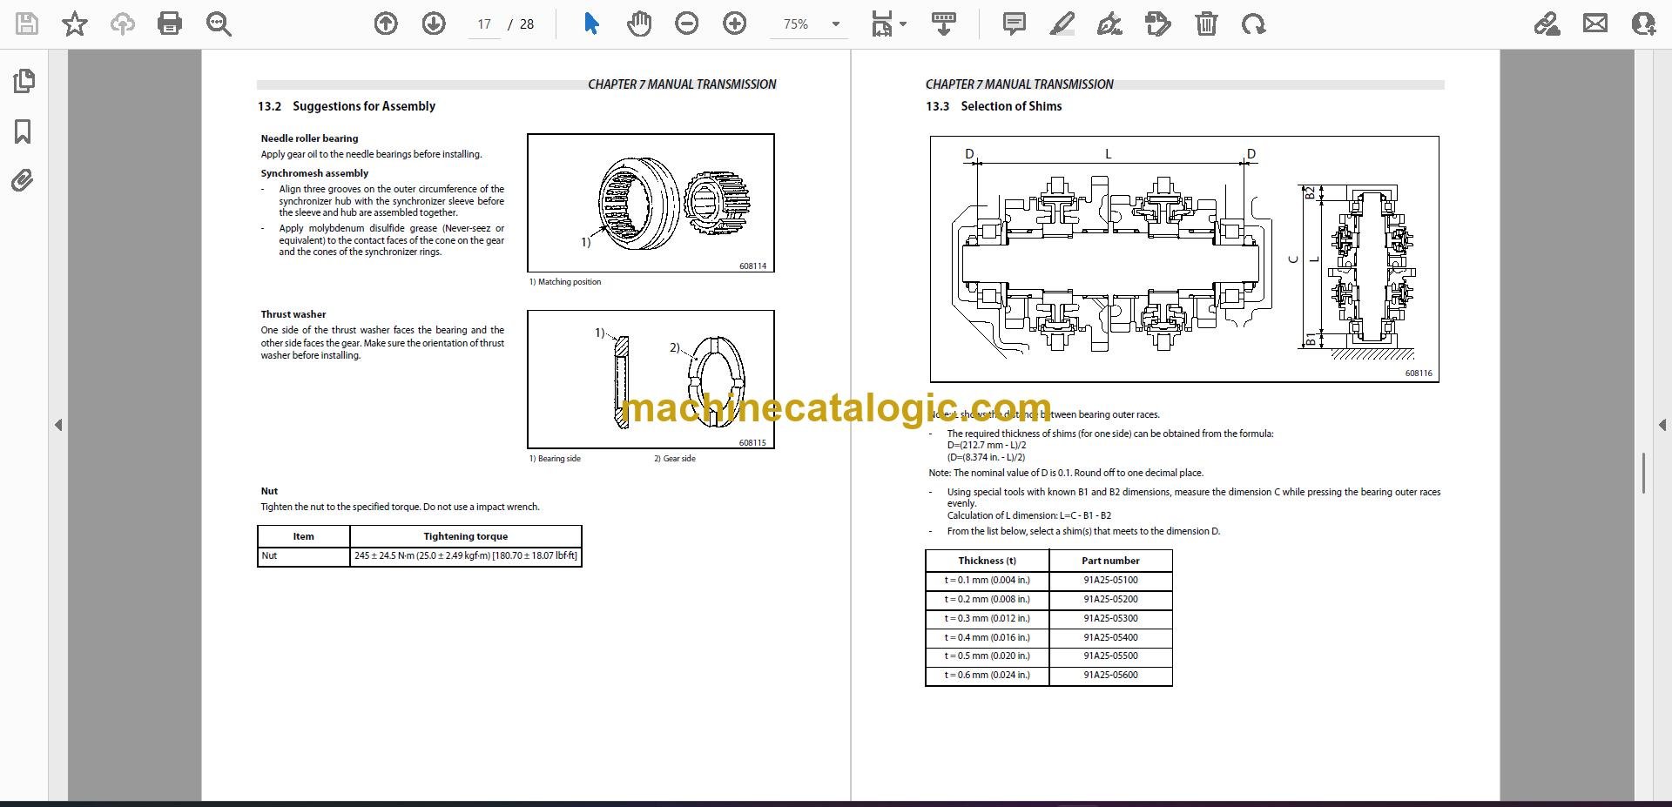Expand the right tools pane arrow
Viewport: 1672px width, 807px height.
(x=1662, y=425)
